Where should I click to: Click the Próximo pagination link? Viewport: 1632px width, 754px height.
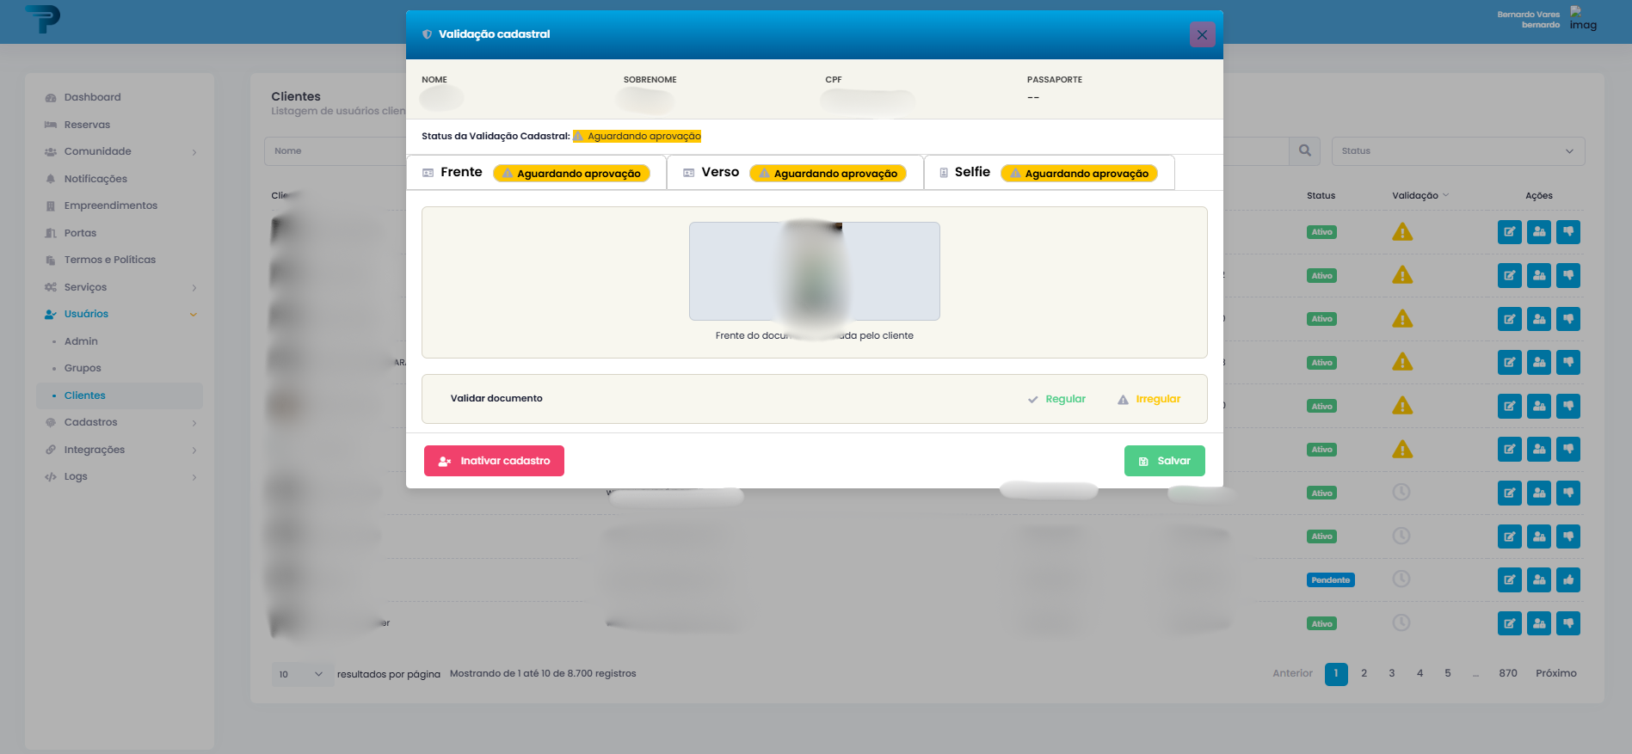pyautogui.click(x=1555, y=673)
